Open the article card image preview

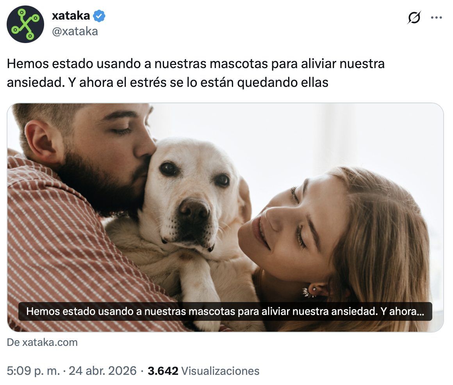tap(225, 218)
